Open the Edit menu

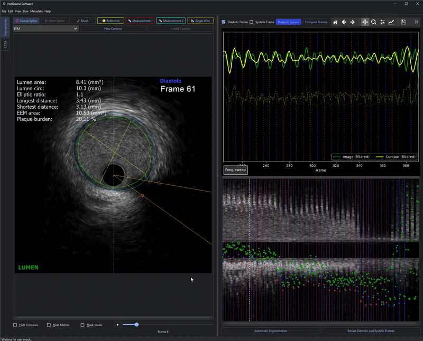pyautogui.click(x=11, y=11)
